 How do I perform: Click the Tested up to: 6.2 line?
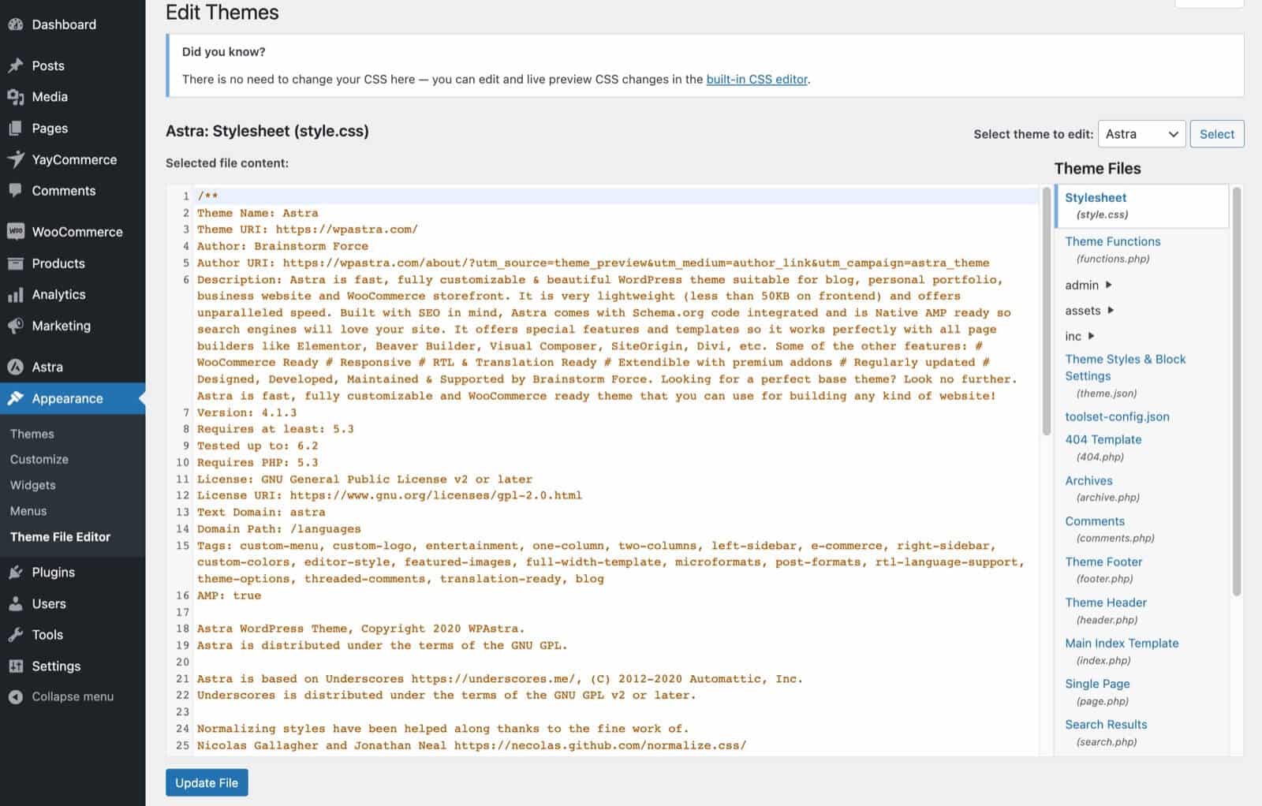[258, 446]
